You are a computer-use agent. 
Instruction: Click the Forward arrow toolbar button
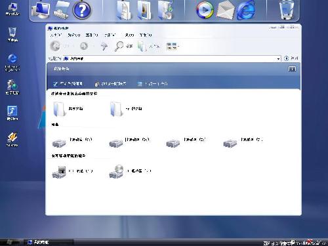coord(84,46)
